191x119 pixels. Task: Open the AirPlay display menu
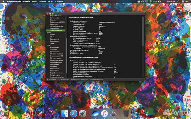146,2
